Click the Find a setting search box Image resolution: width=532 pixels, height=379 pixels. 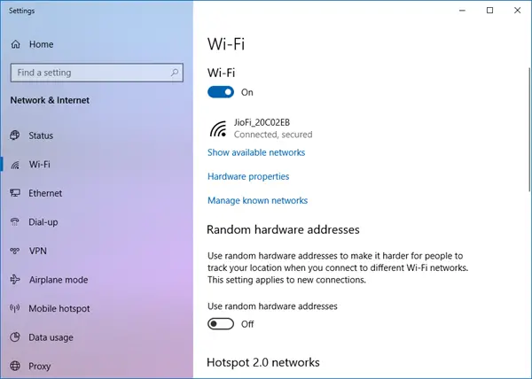pyautogui.click(x=97, y=73)
